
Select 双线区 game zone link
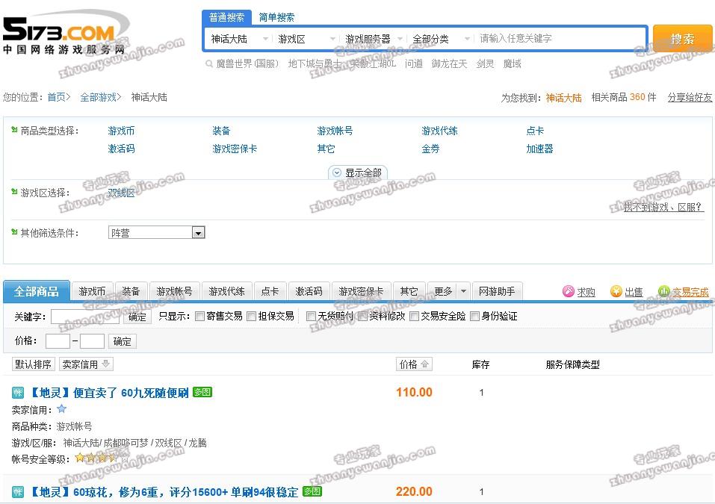[121, 193]
